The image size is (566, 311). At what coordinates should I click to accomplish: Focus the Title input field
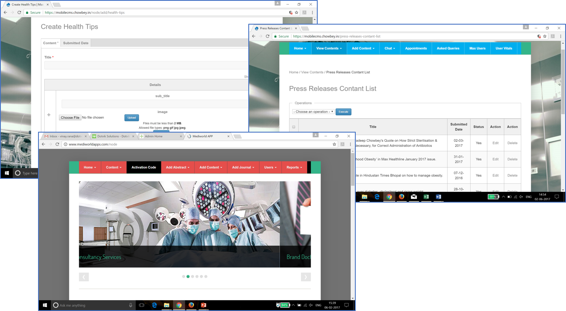146,65
